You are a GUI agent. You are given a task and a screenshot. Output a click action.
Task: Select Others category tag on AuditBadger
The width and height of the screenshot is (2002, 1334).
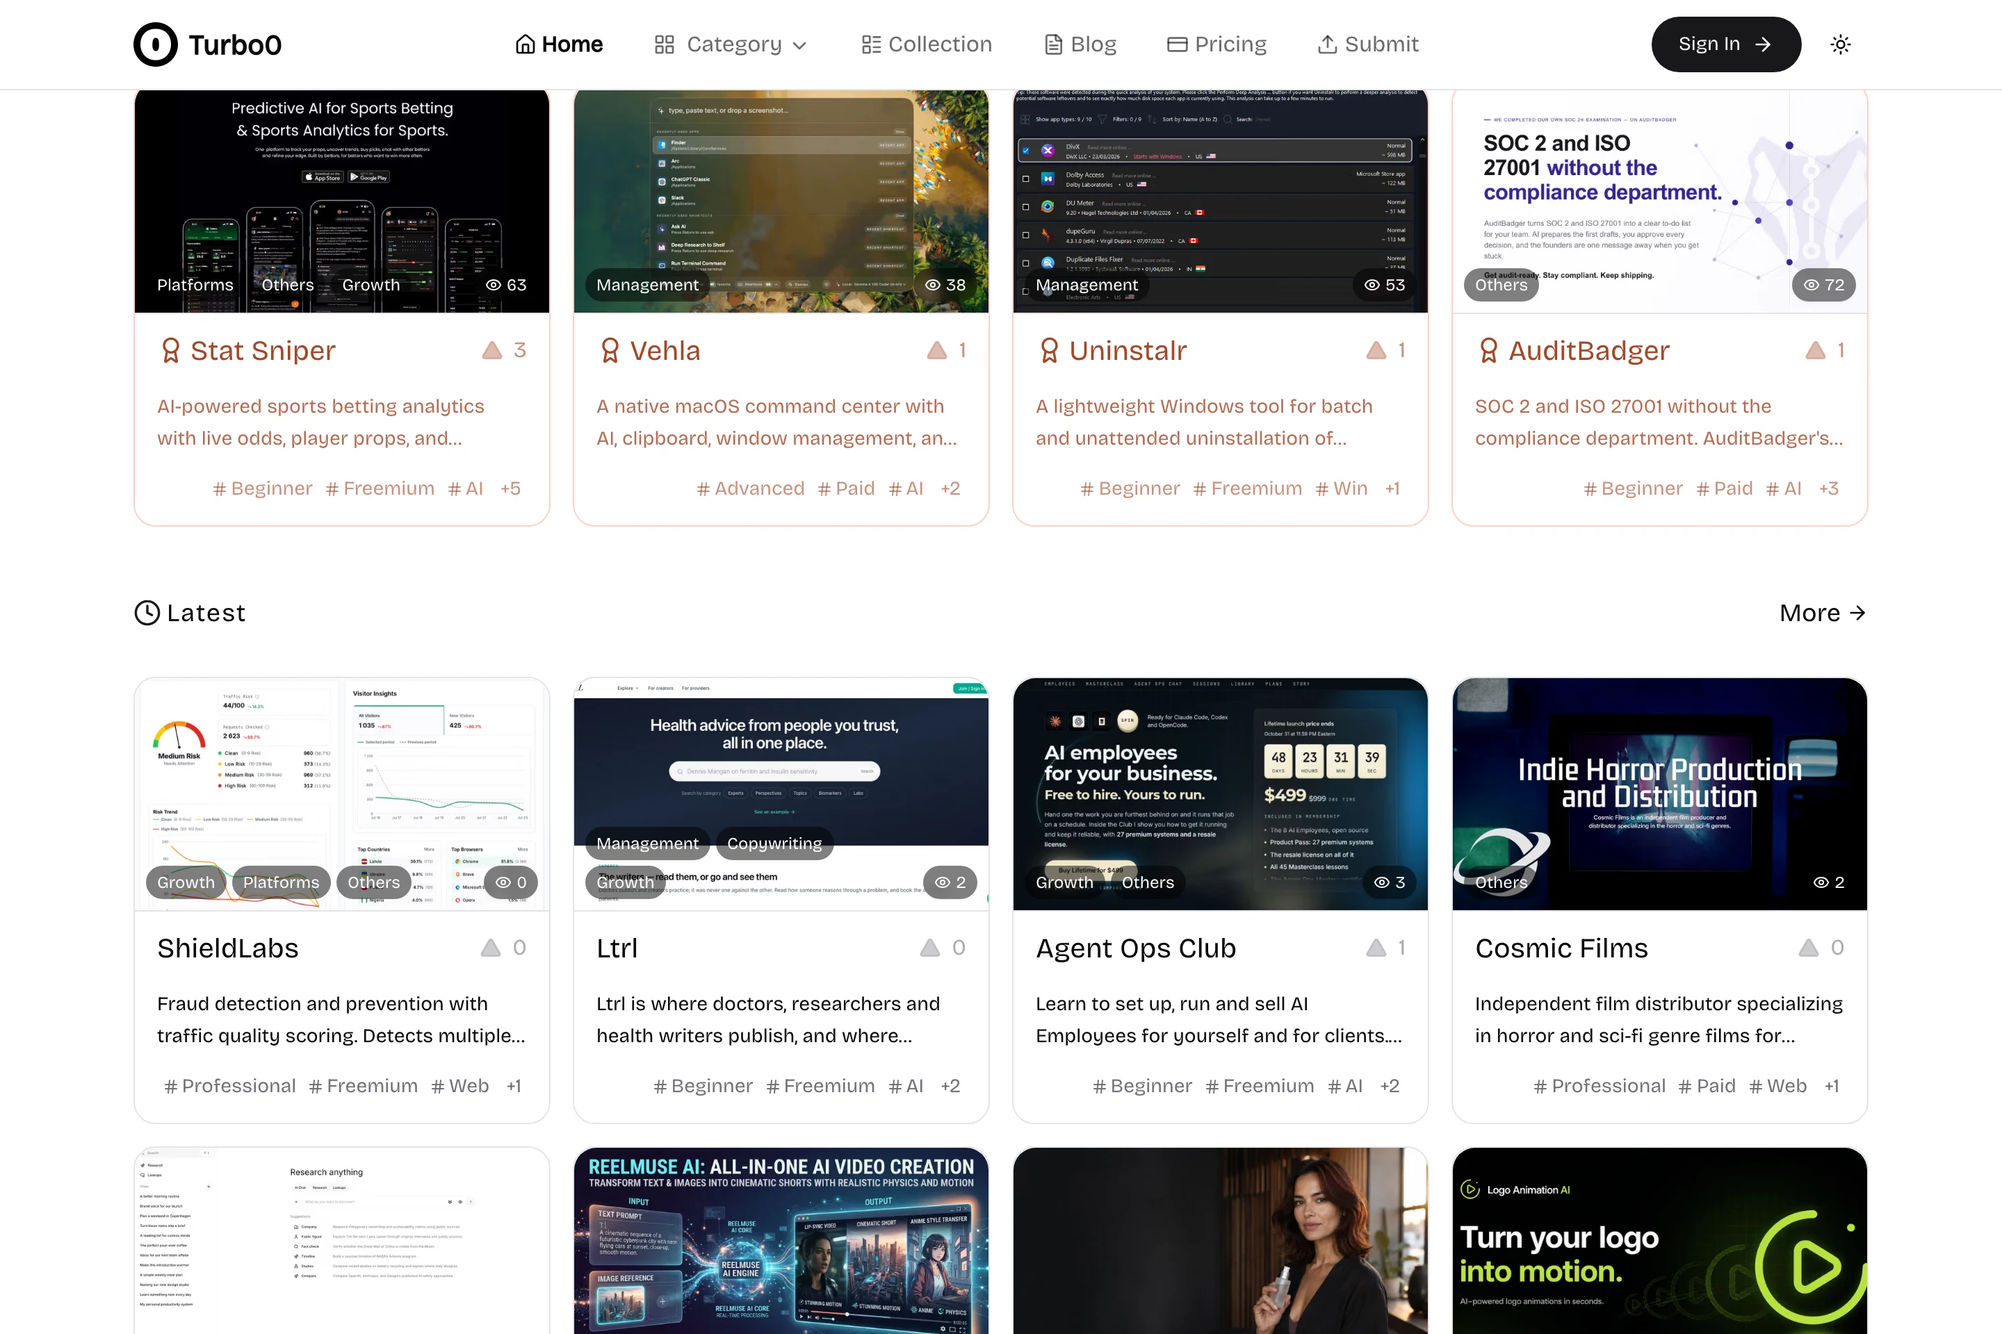[1501, 285]
